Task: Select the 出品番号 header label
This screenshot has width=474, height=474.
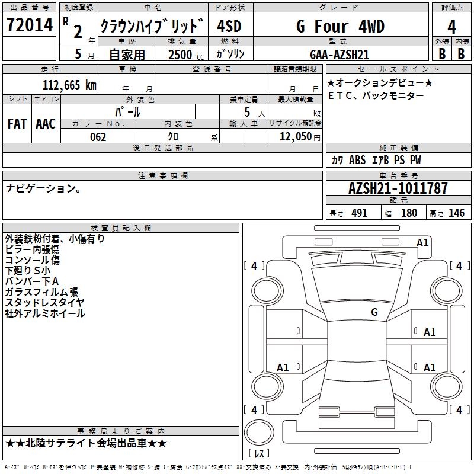Action: [x=29, y=8]
